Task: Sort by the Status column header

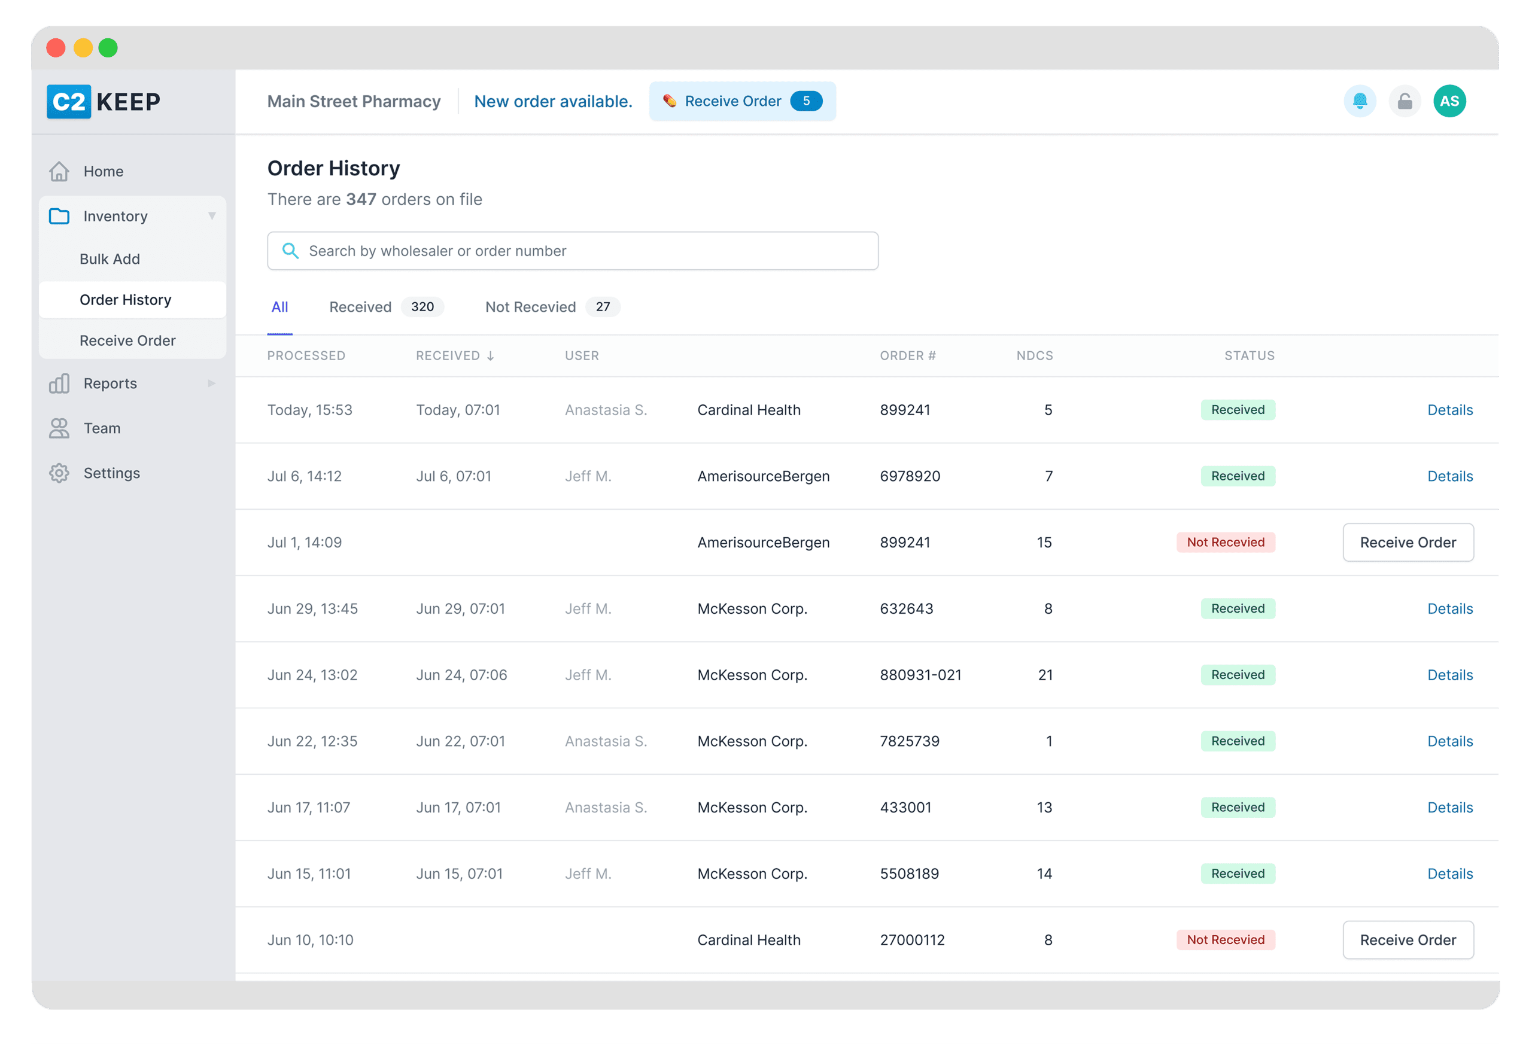Action: [x=1249, y=356]
